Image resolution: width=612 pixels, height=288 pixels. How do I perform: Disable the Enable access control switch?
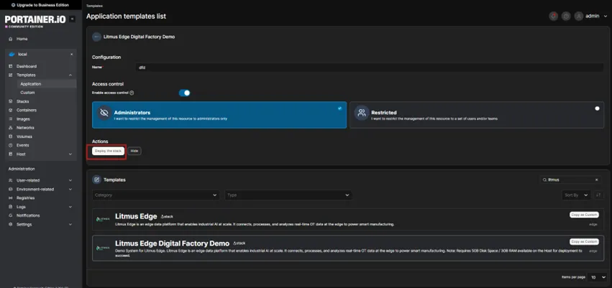tap(184, 93)
